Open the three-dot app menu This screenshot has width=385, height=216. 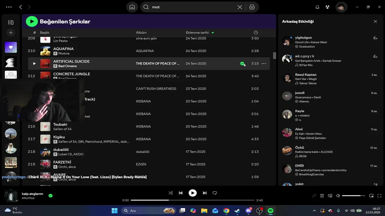click(x=9, y=7)
